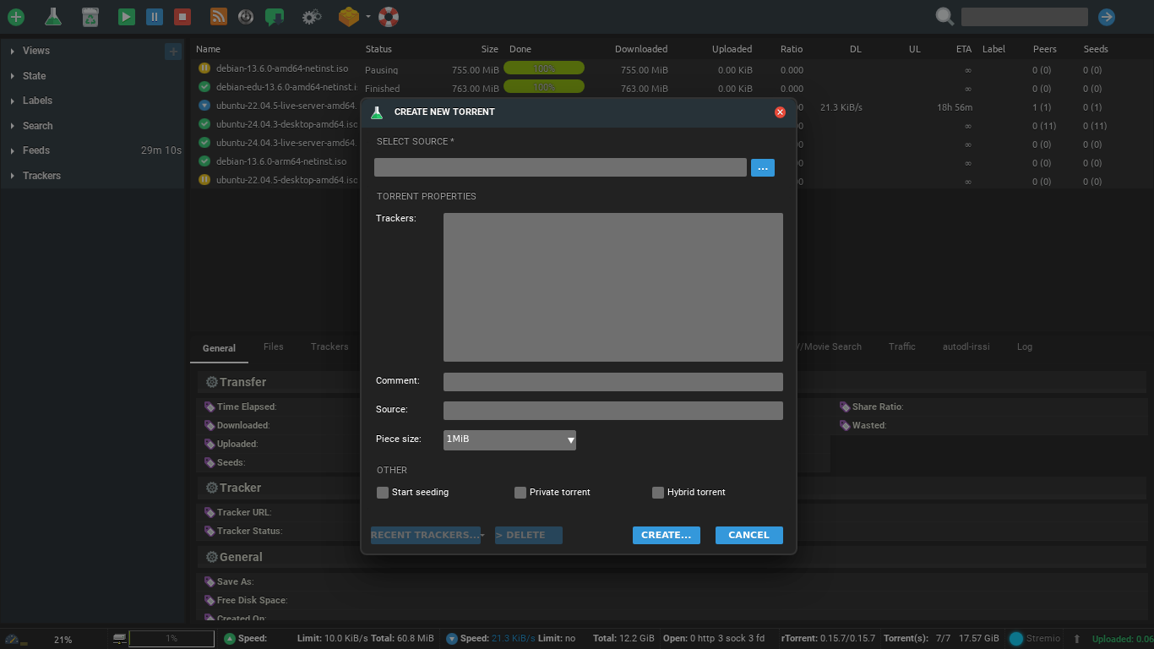Click the Comment input field
The width and height of the screenshot is (1154, 649).
coord(612,382)
